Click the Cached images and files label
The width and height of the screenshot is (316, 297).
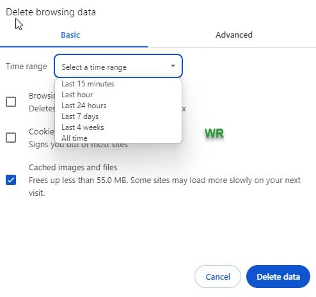point(73,168)
